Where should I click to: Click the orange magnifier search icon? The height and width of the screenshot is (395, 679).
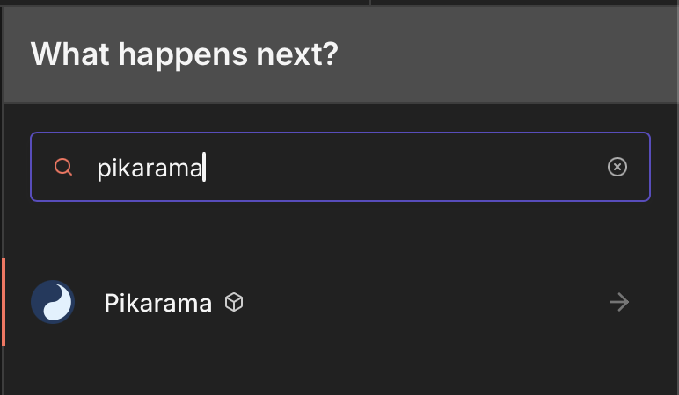pyautogui.click(x=63, y=167)
